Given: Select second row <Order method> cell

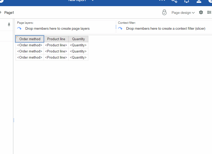Looking at the screenshot, I should (30, 51).
